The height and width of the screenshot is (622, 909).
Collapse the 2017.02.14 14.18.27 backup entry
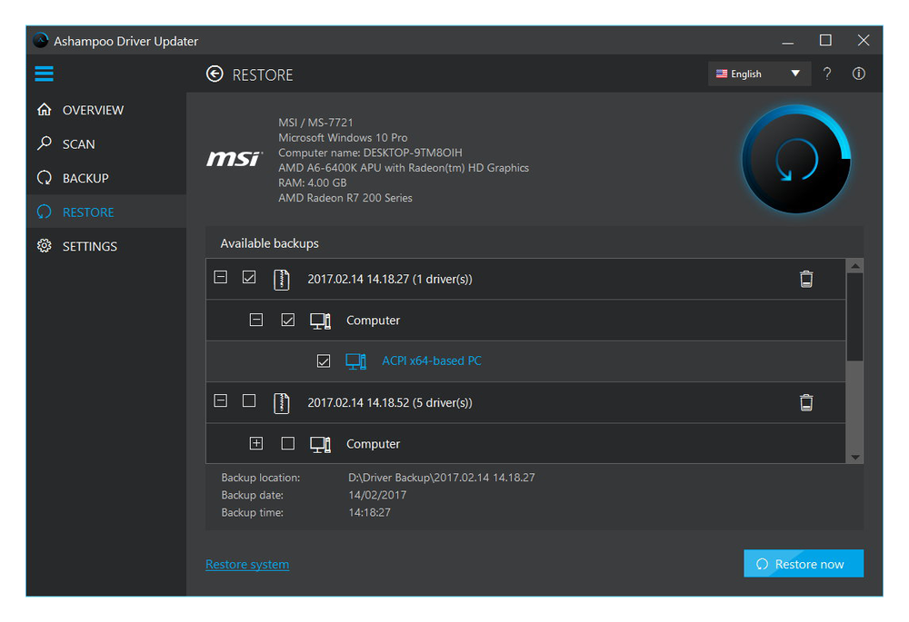point(220,278)
